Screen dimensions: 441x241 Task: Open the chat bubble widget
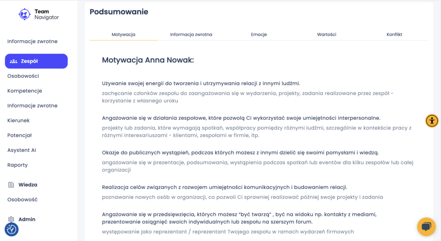[x=426, y=227]
